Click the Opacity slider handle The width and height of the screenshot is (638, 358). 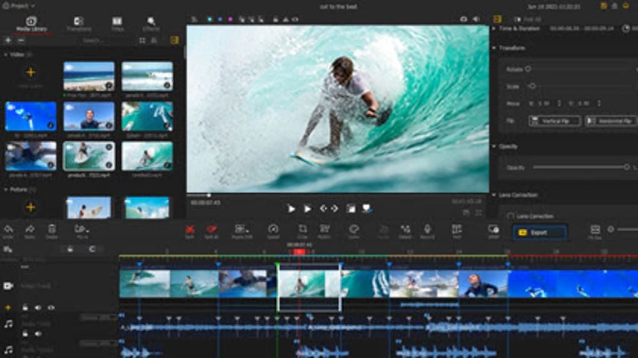(626, 167)
